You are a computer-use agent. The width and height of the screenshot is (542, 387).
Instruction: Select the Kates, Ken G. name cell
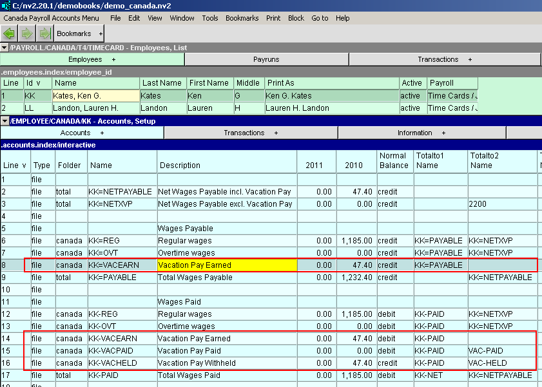tap(96, 95)
